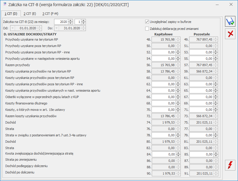Select value 15 765,98 in field 48
Viewport: 238px width, 181px height.
coord(167,39)
